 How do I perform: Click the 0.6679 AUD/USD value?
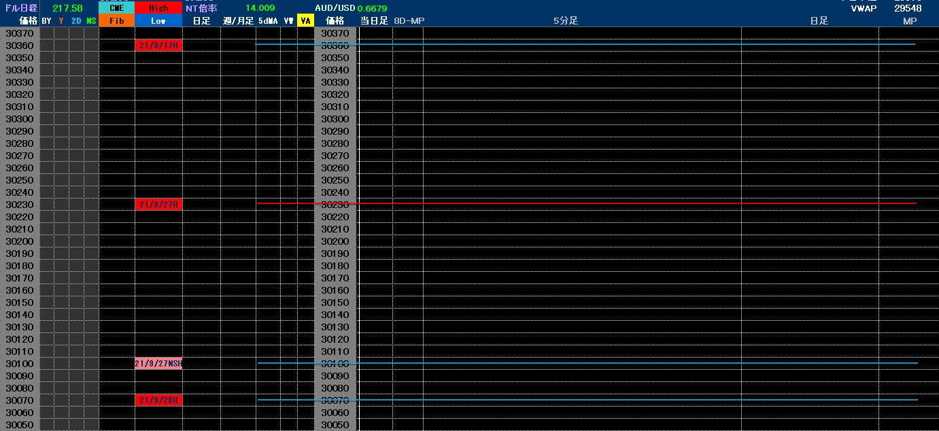click(x=372, y=8)
